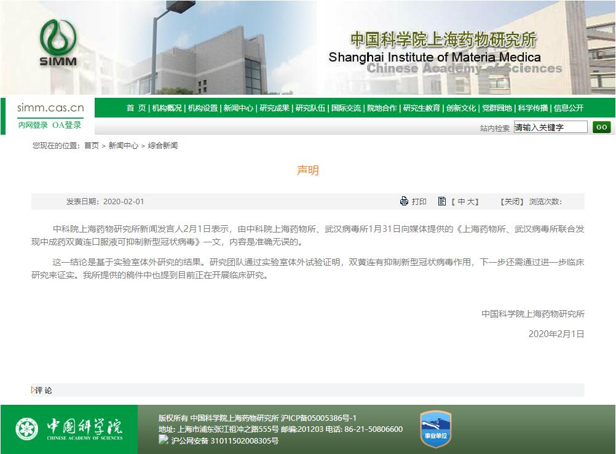Click the simm.cas.cn site name text
The height and width of the screenshot is (454, 616).
click(50, 108)
